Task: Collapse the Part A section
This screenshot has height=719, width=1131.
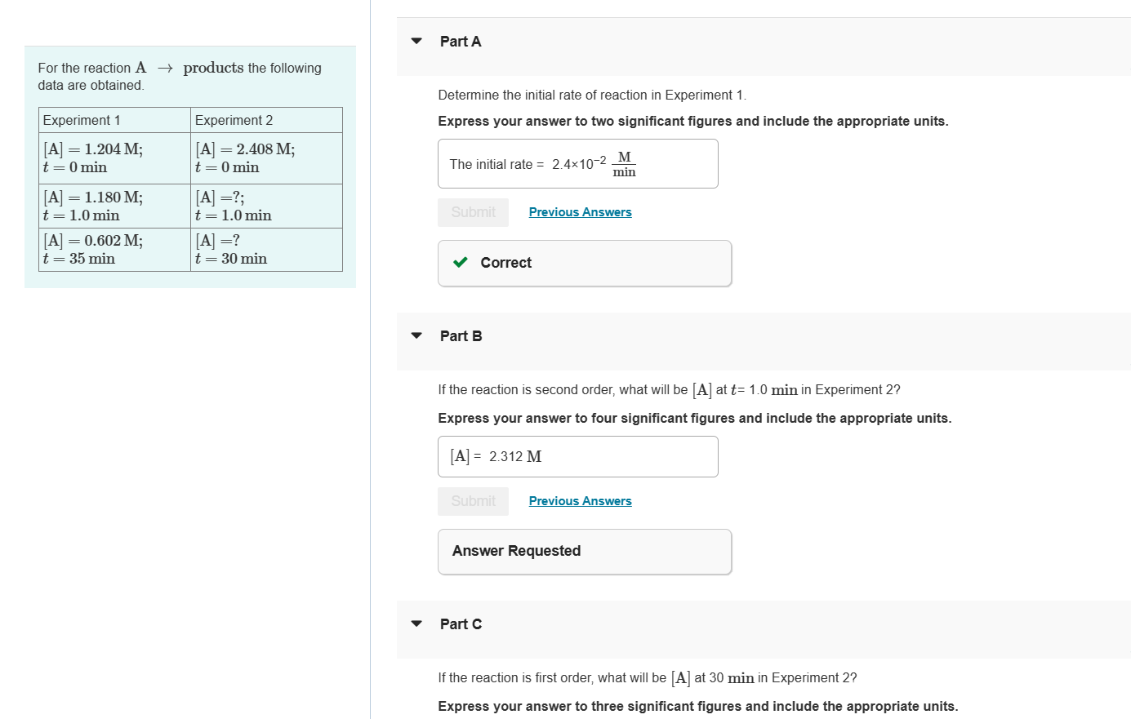Action: 416,40
